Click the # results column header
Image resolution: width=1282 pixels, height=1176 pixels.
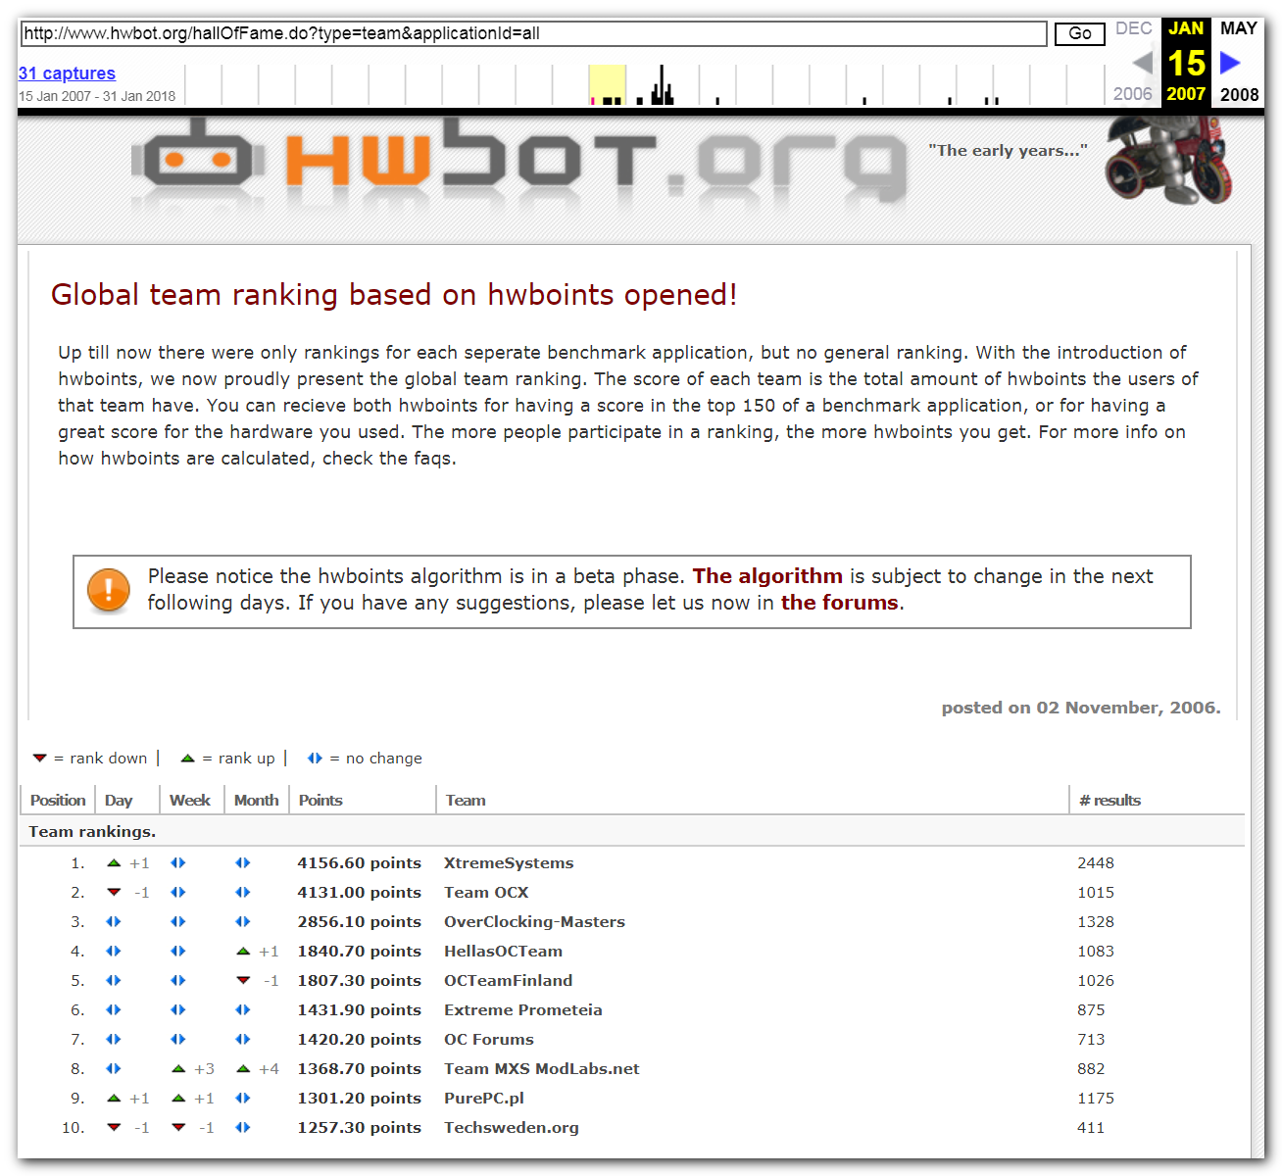1110,801
